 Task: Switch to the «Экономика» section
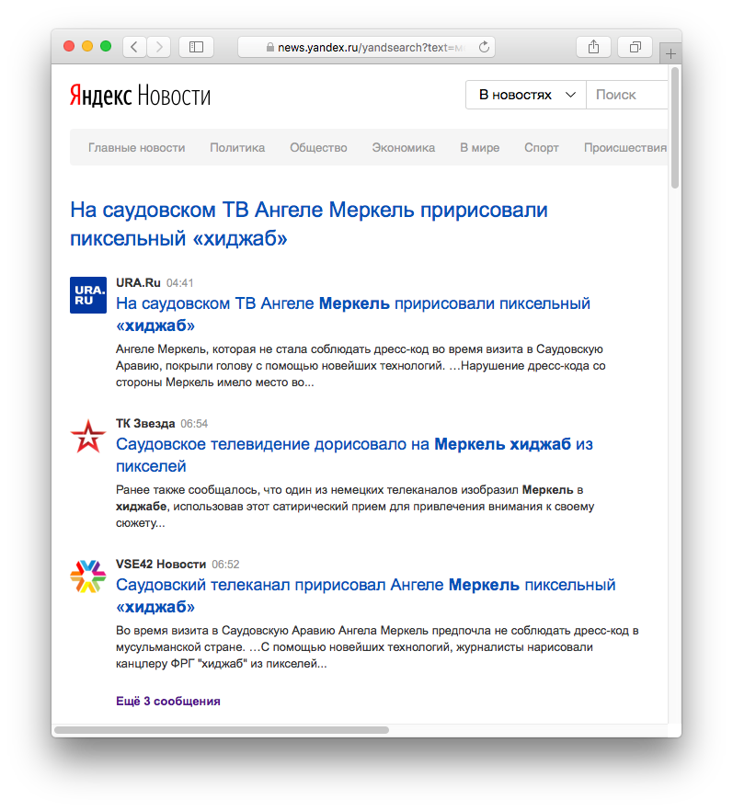click(403, 147)
